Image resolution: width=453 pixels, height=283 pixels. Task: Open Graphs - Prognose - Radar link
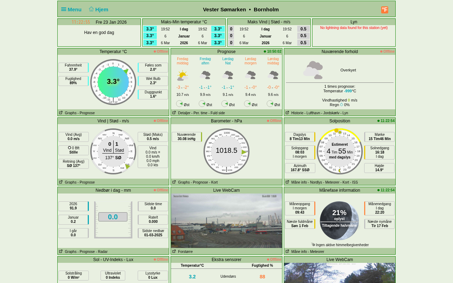[86, 252]
